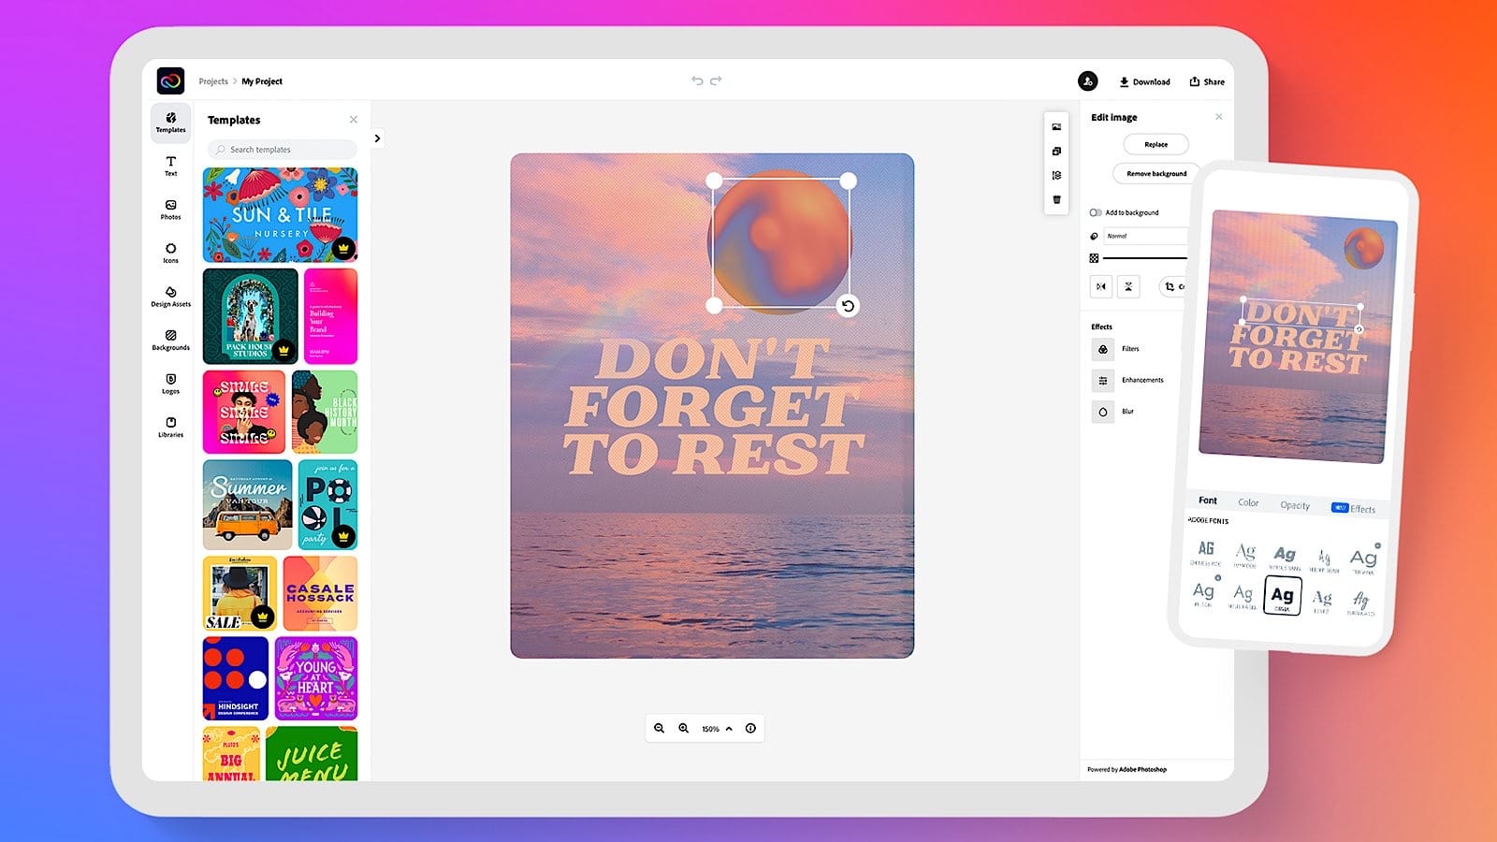This screenshot has width=1497, height=842.
Task: Open the Backgrounds panel
Action: pyautogui.click(x=170, y=341)
